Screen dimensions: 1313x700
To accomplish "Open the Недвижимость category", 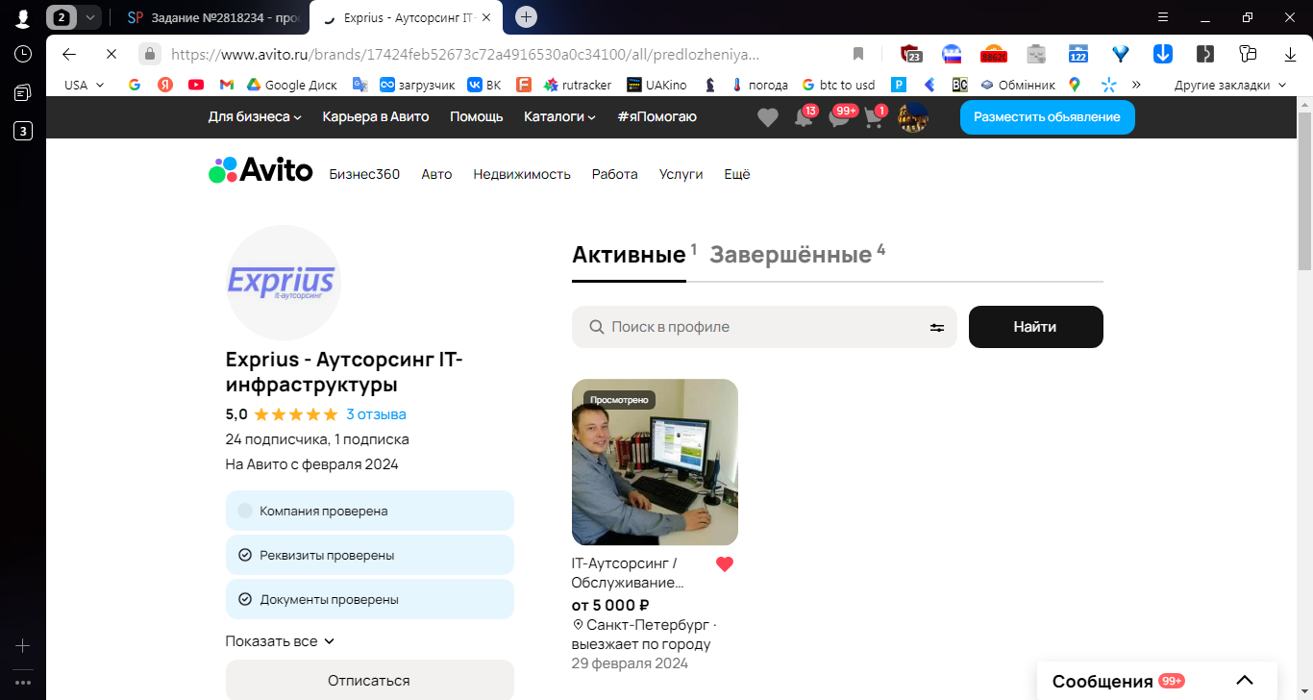I will 522,174.
